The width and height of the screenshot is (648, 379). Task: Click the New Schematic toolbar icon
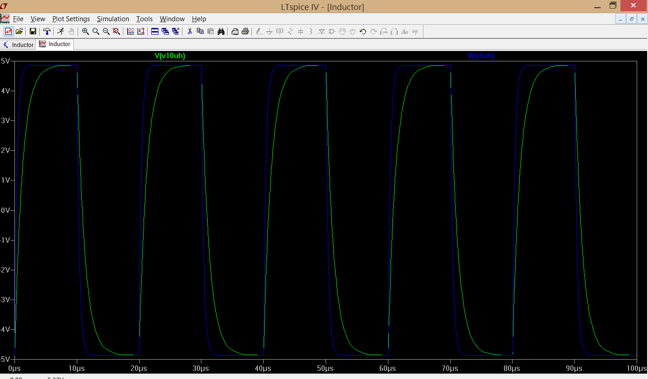(x=8, y=31)
